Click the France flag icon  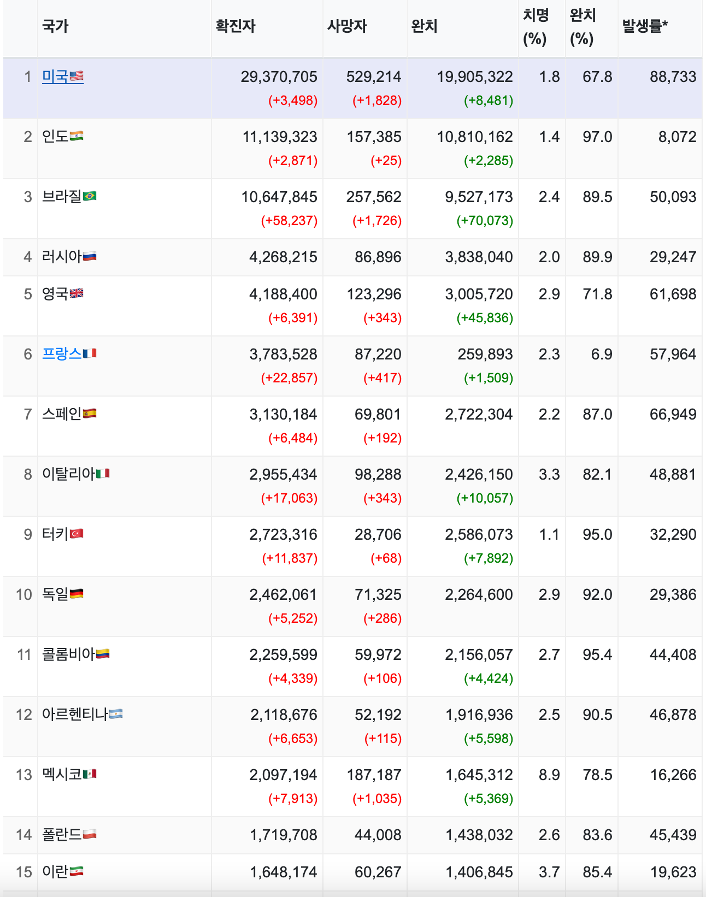[90, 353]
